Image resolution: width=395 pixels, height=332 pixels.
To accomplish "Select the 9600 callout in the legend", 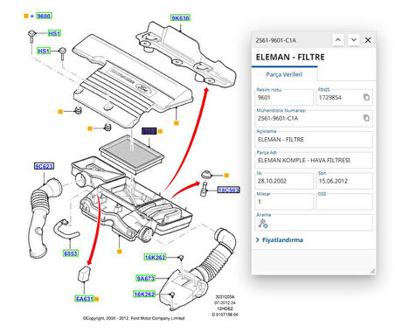I will 44,16.
